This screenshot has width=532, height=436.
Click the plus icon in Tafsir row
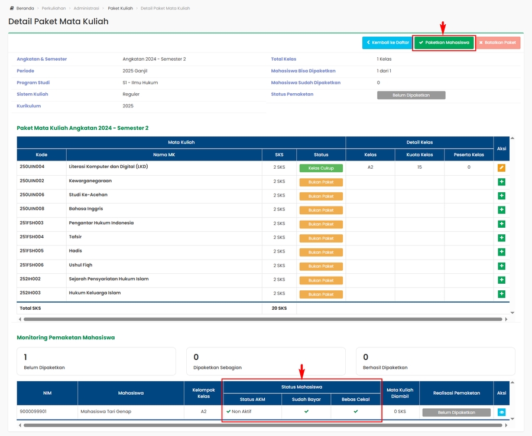pos(501,238)
